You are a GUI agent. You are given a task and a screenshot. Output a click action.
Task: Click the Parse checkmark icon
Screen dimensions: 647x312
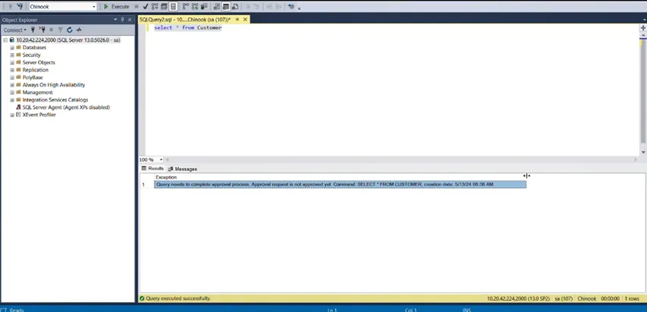coord(146,7)
